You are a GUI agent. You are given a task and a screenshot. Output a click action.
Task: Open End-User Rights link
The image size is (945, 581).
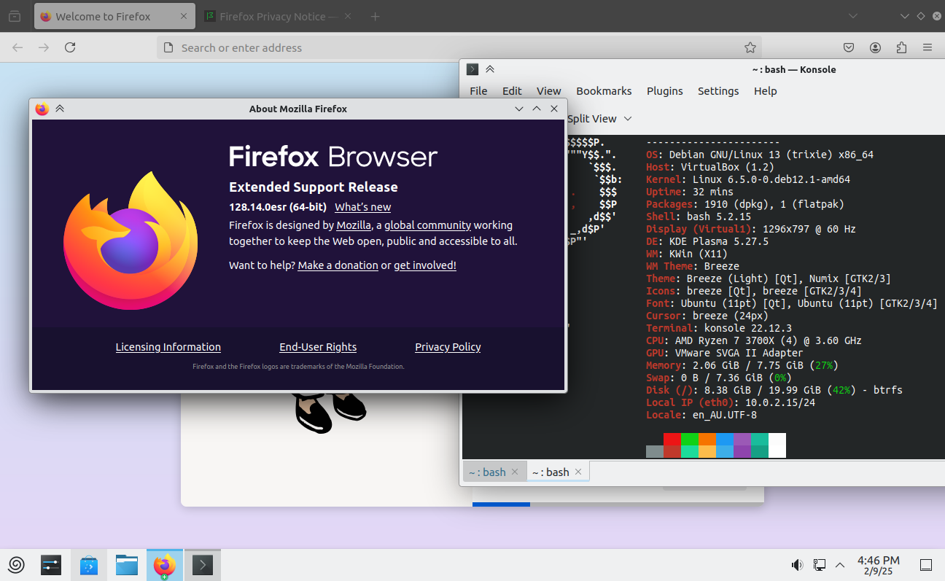pyautogui.click(x=318, y=347)
